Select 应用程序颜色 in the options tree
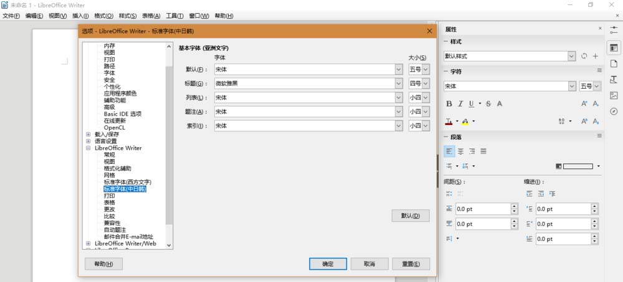The image size is (623, 282). pyautogui.click(x=120, y=93)
